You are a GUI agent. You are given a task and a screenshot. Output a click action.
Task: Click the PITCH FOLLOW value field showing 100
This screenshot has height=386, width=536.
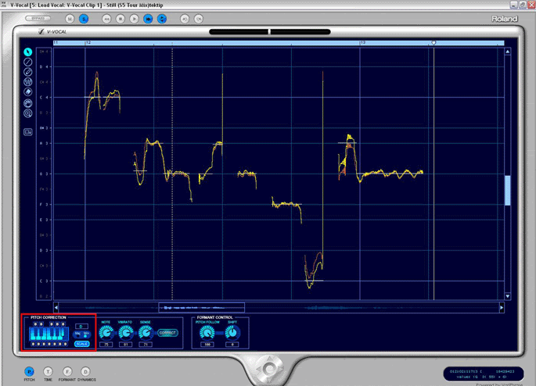[x=207, y=345]
